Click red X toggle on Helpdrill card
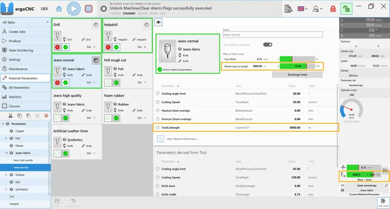Viewport: 390px width, 209px height. pyautogui.click(x=108, y=47)
